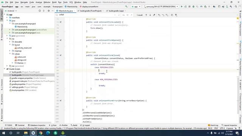Open the Profile app gauge icon
The height and width of the screenshot is (136, 242).
(x=201, y=7)
